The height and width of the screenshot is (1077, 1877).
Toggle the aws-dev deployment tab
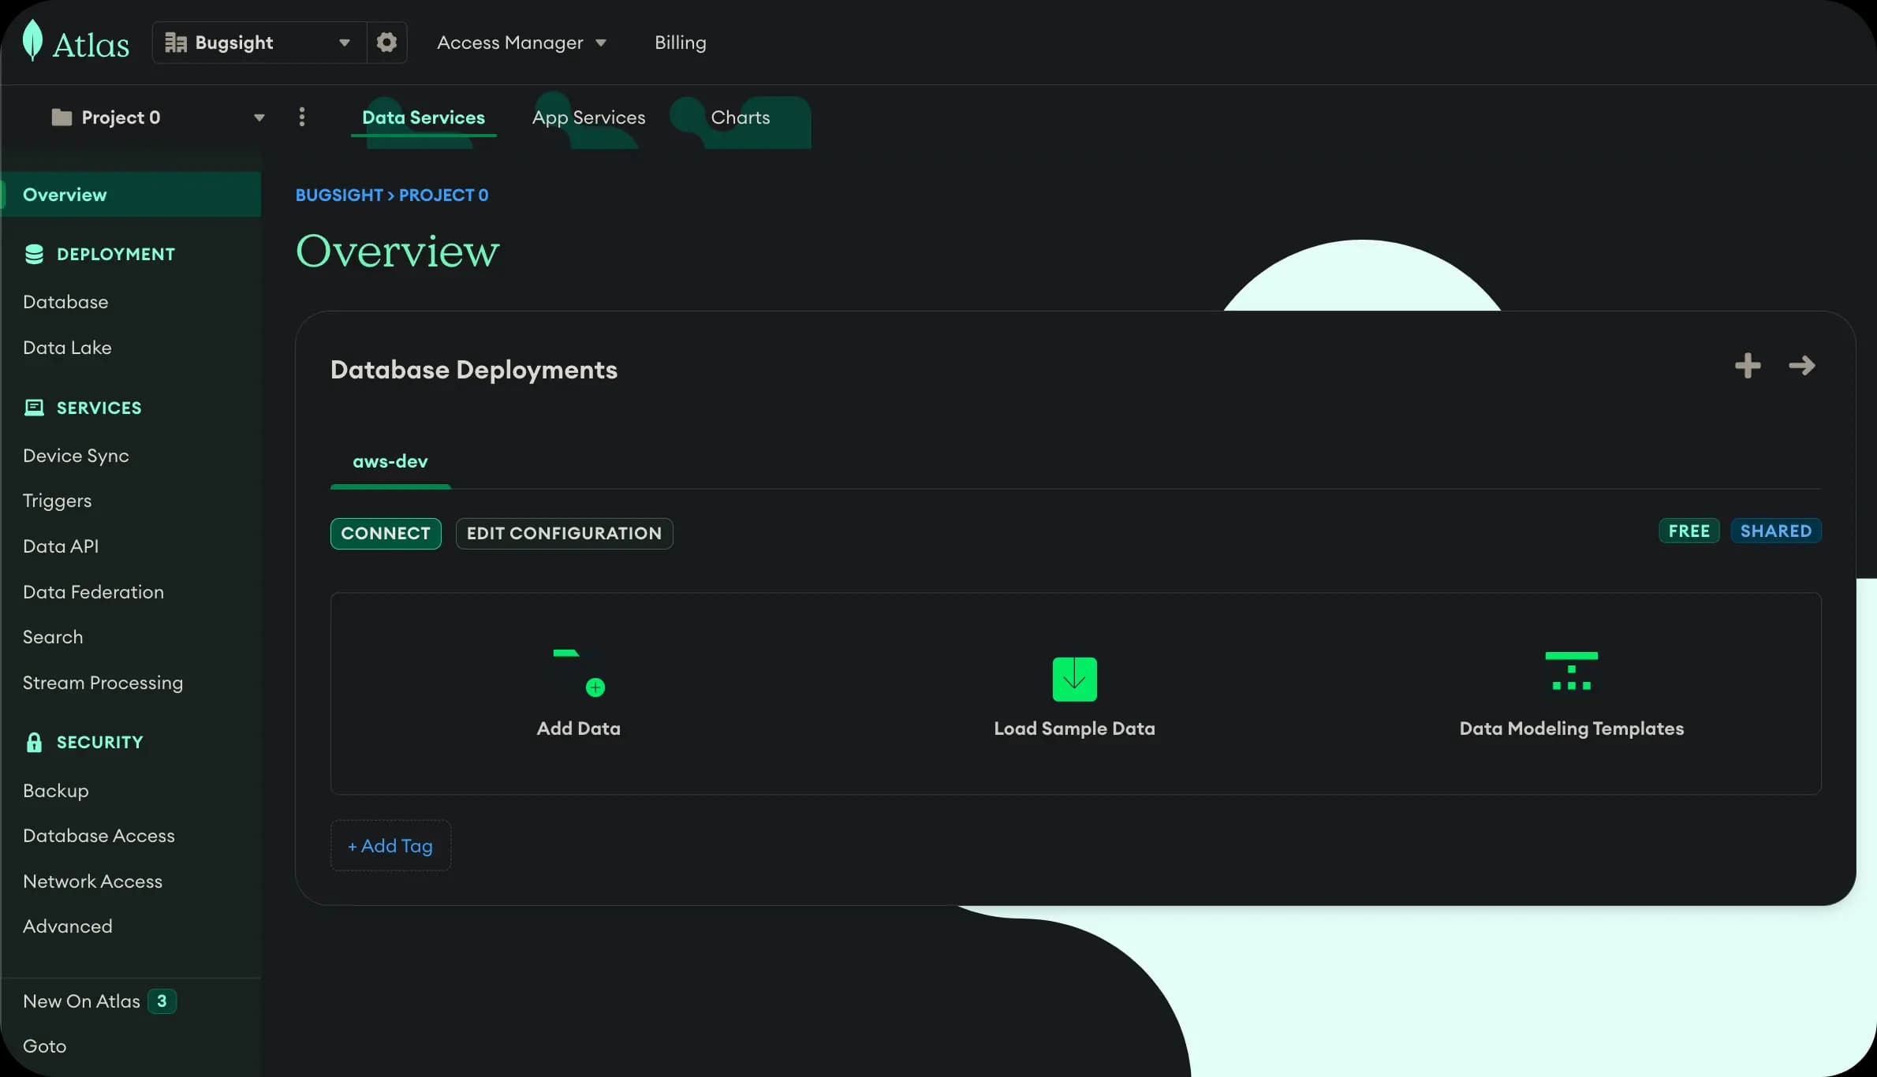390,460
